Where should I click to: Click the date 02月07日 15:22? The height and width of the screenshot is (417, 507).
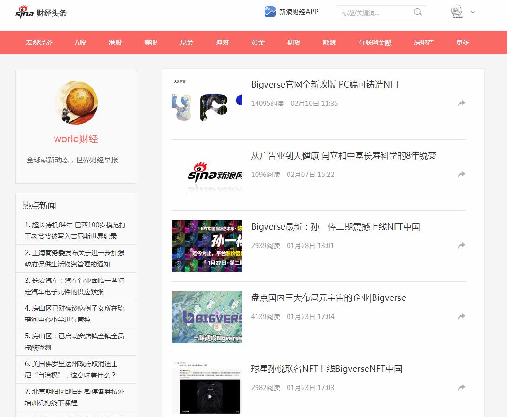[311, 175]
